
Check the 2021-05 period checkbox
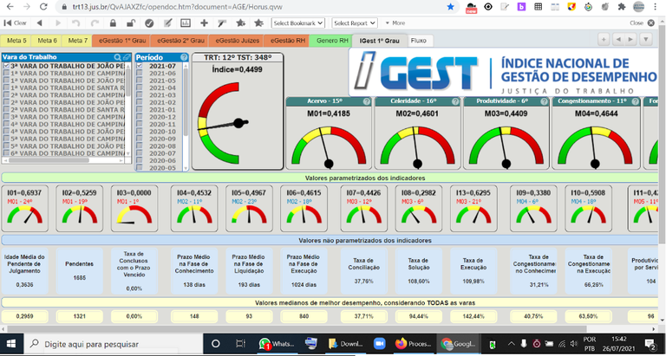click(140, 81)
